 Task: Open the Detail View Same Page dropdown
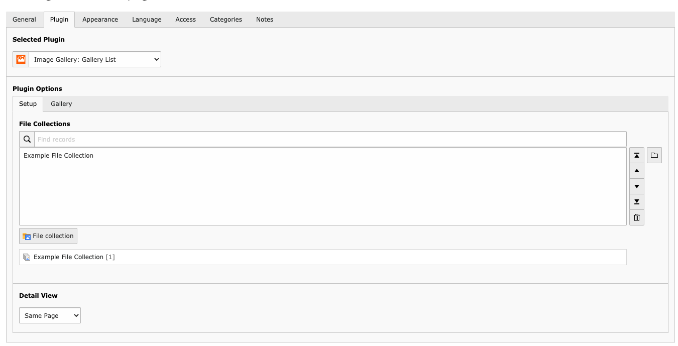click(50, 315)
